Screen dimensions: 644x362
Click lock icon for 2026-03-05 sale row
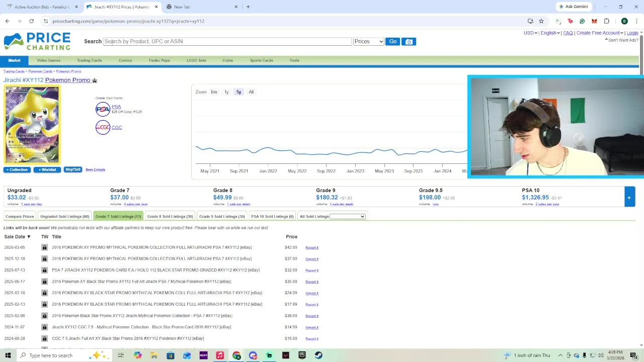(x=44, y=247)
